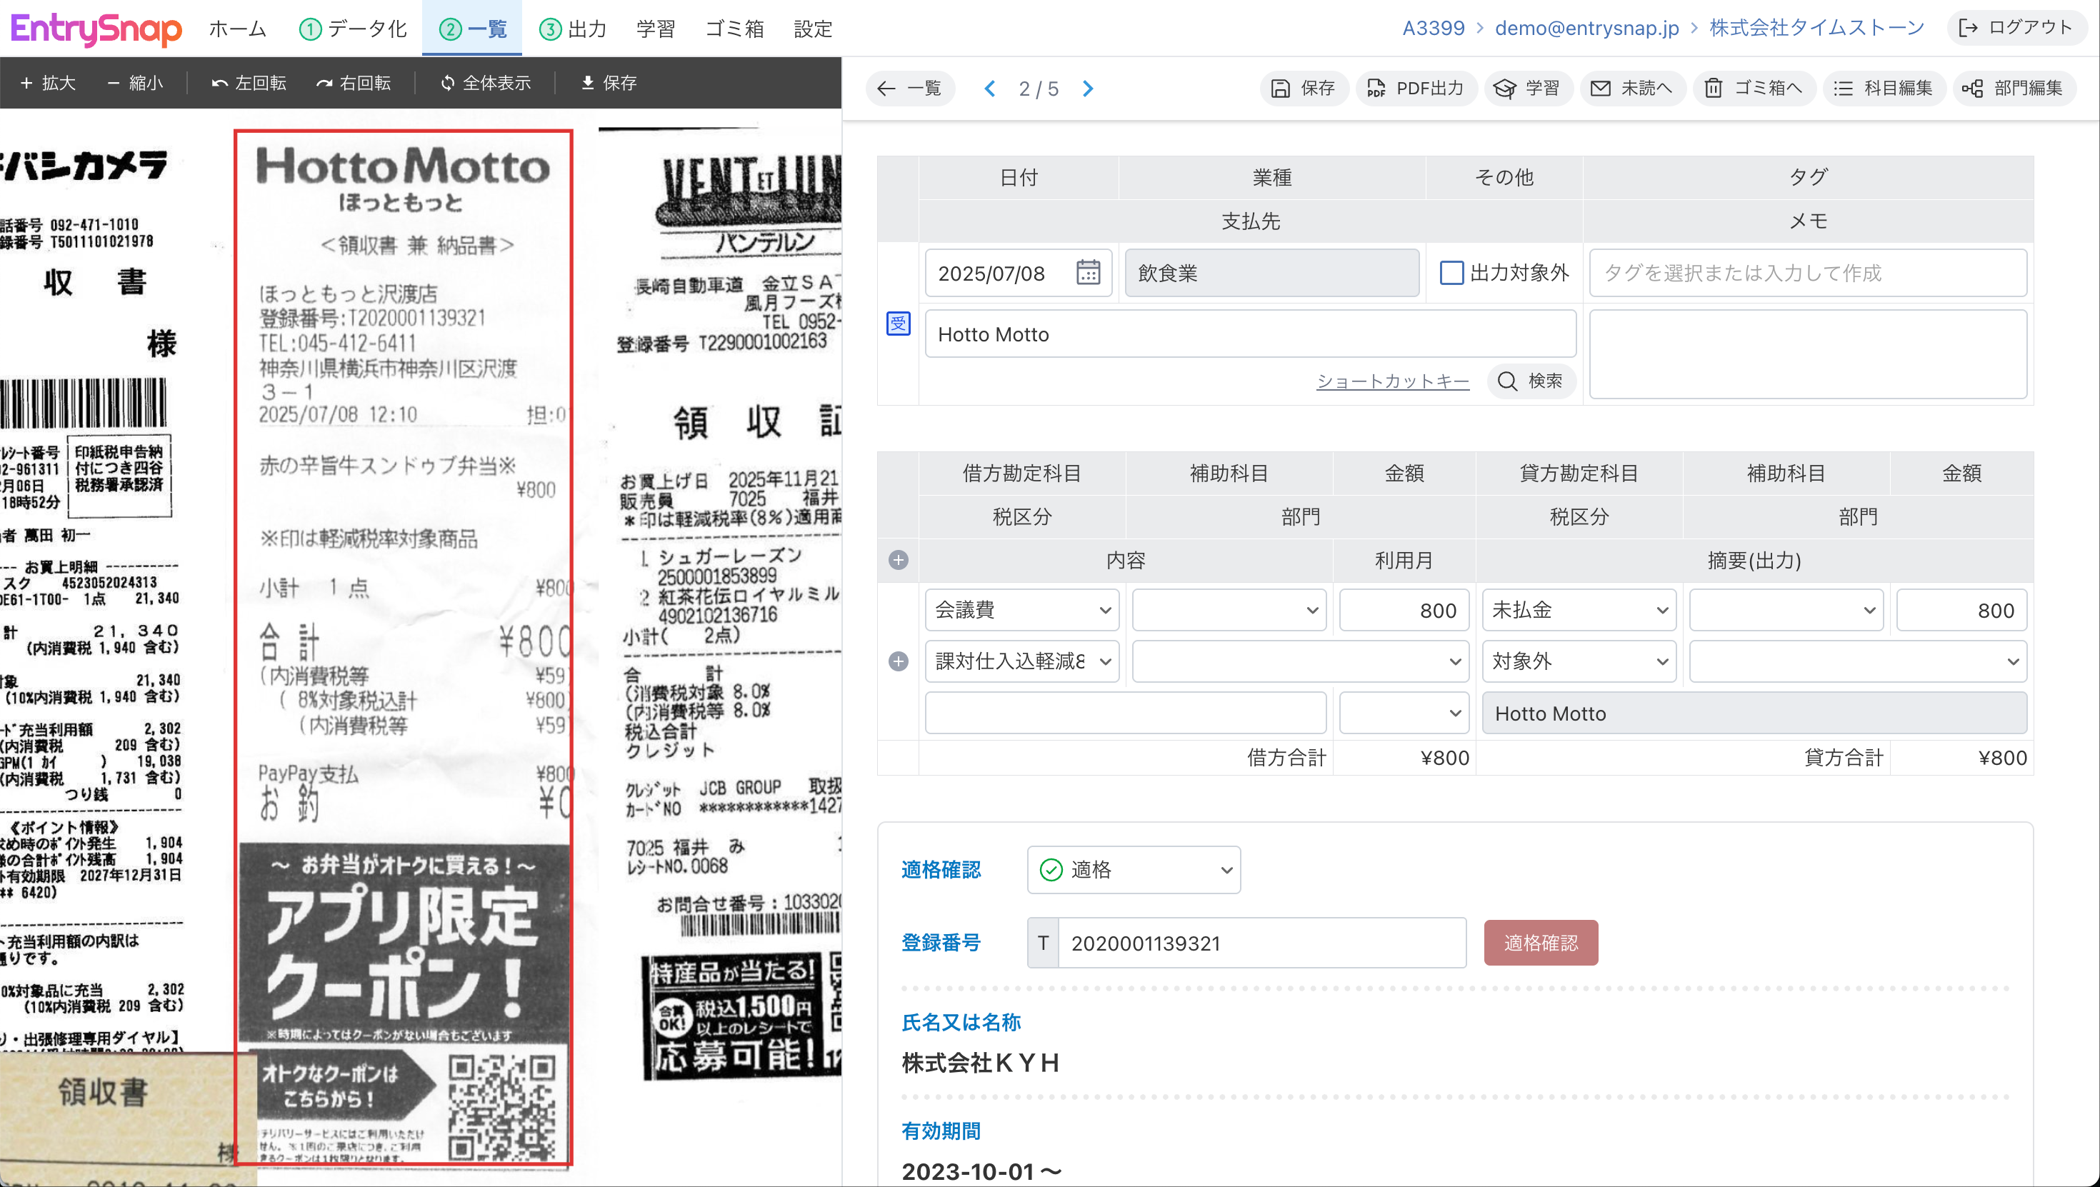Click the 学習 graduation cap button
2100x1187 pixels.
[1528, 88]
